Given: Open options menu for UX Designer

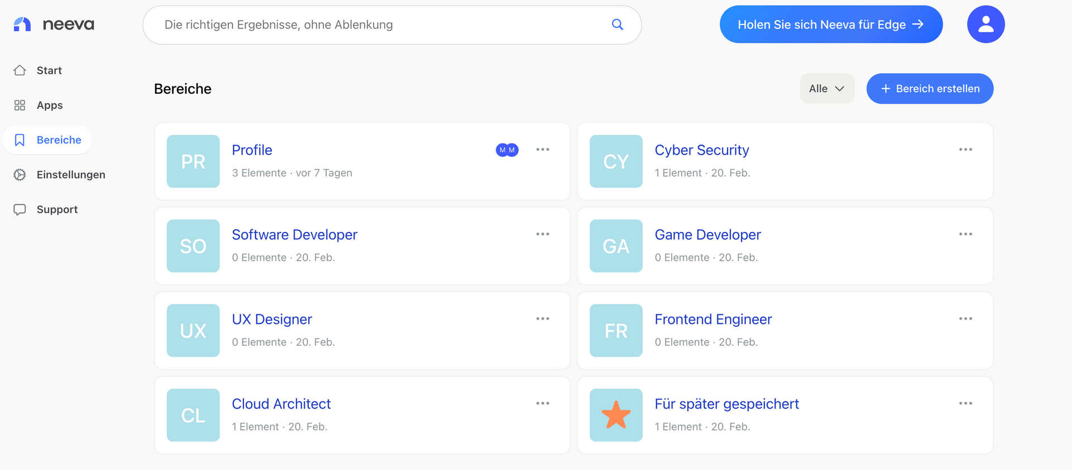Looking at the screenshot, I should coord(543,319).
